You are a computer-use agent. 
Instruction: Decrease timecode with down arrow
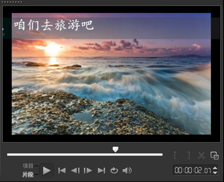point(215,173)
